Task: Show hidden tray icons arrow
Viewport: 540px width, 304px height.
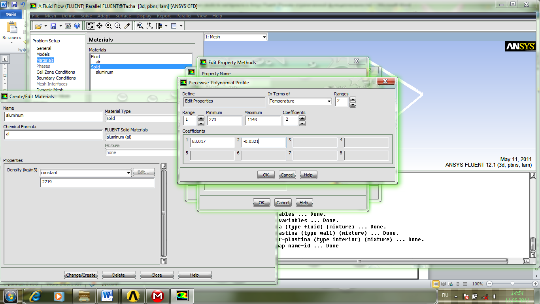Action: [x=456, y=296]
